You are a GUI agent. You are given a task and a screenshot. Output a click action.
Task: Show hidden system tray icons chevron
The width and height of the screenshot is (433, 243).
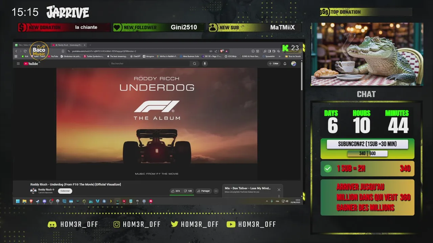click(x=266, y=201)
